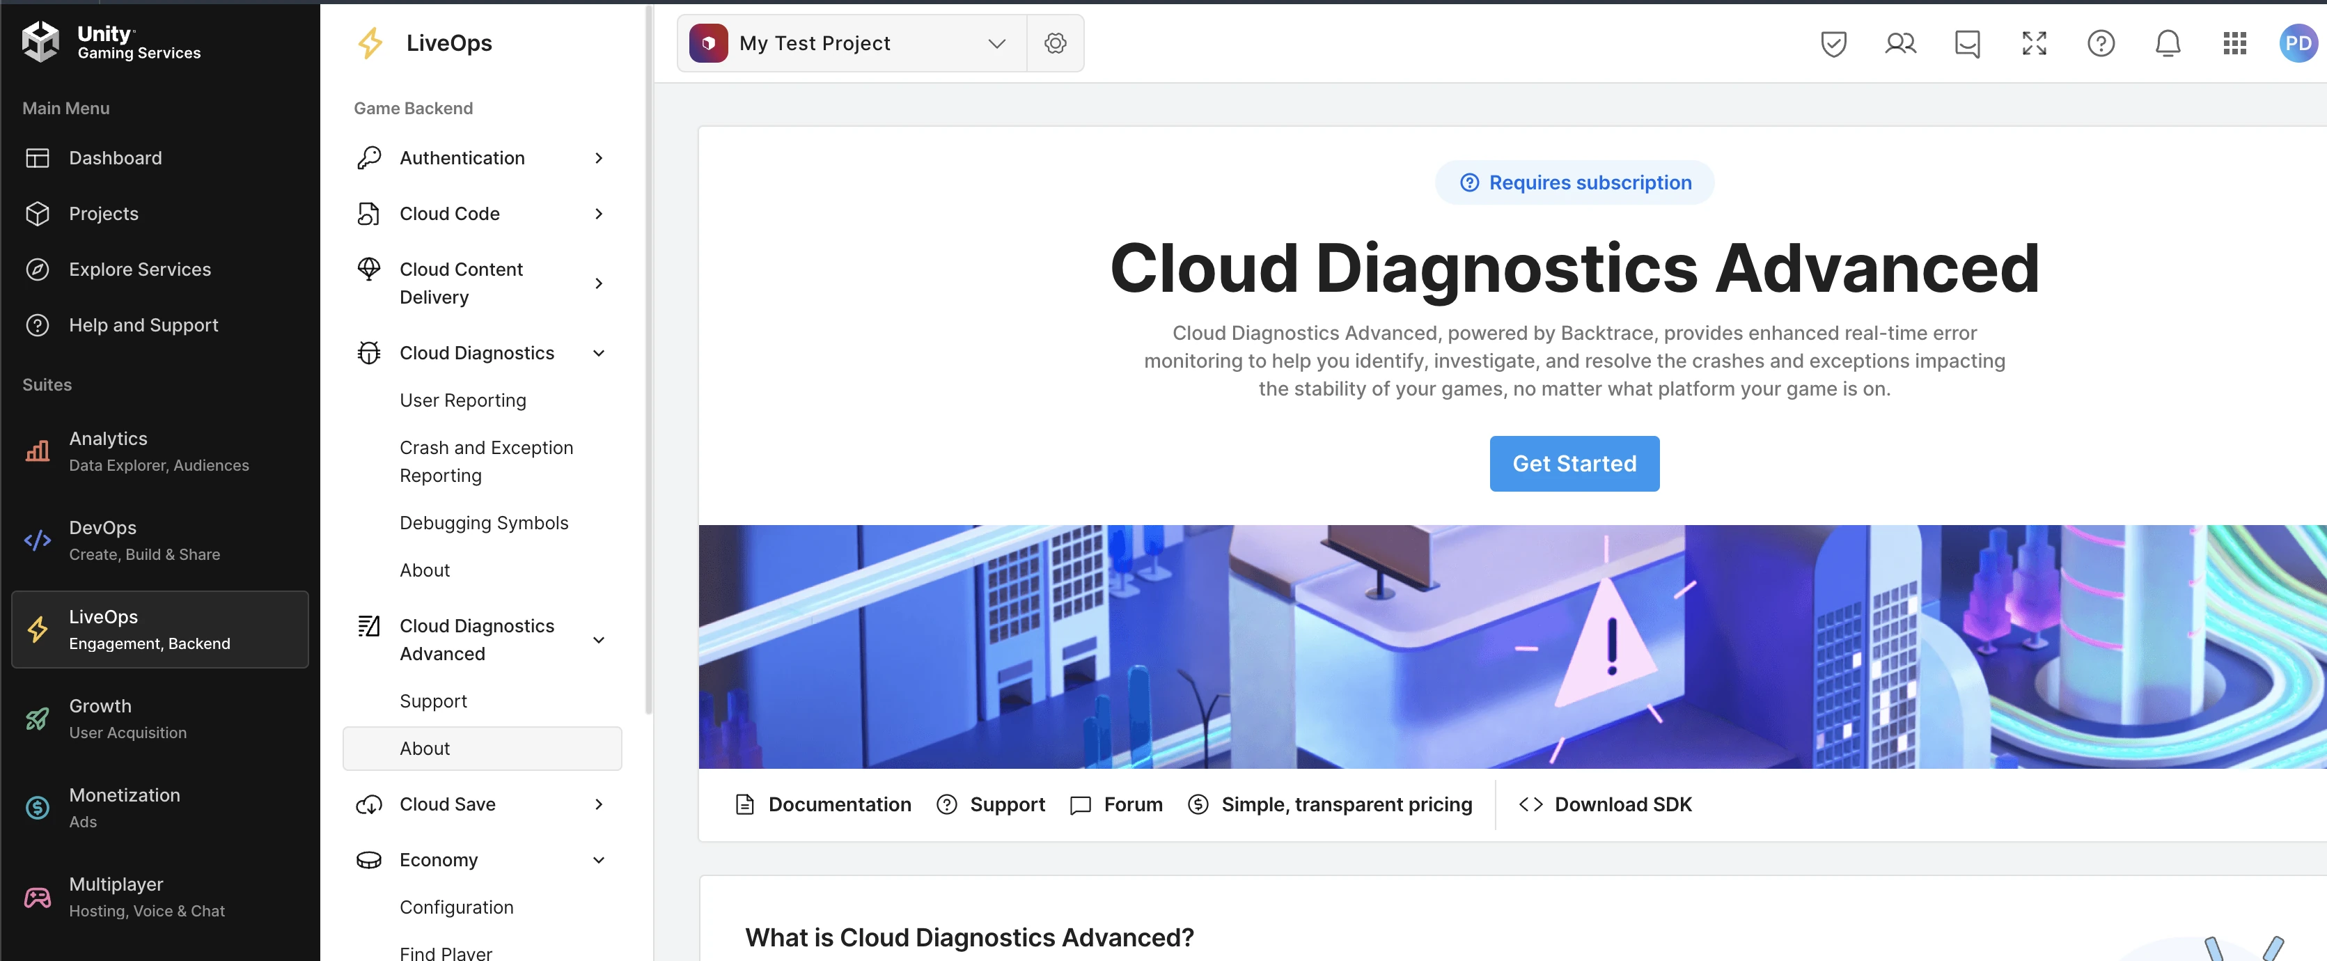Select the Monetization Ads suite
Viewport: 2327px width, 961px height.
coord(125,806)
